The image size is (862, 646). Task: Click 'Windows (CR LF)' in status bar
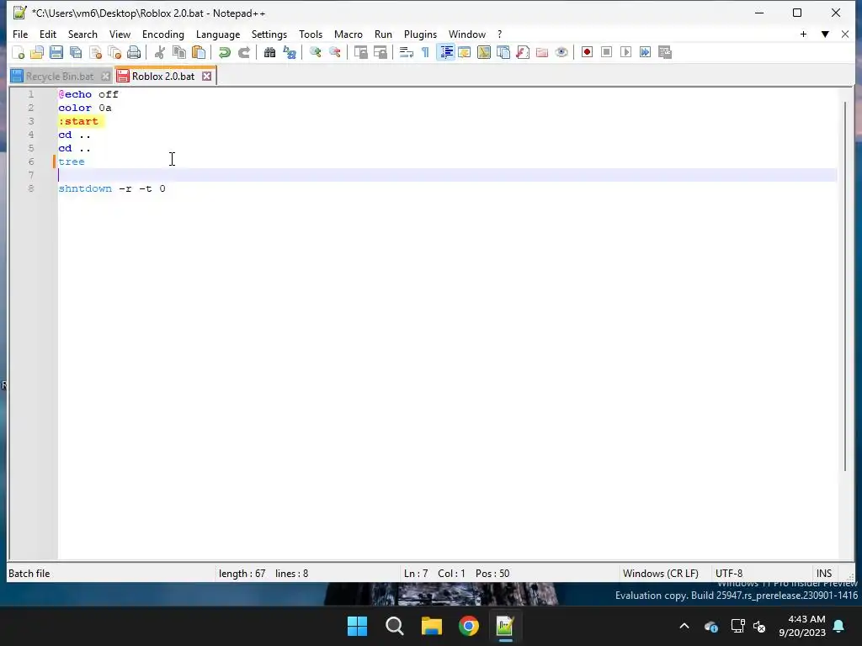pos(660,574)
